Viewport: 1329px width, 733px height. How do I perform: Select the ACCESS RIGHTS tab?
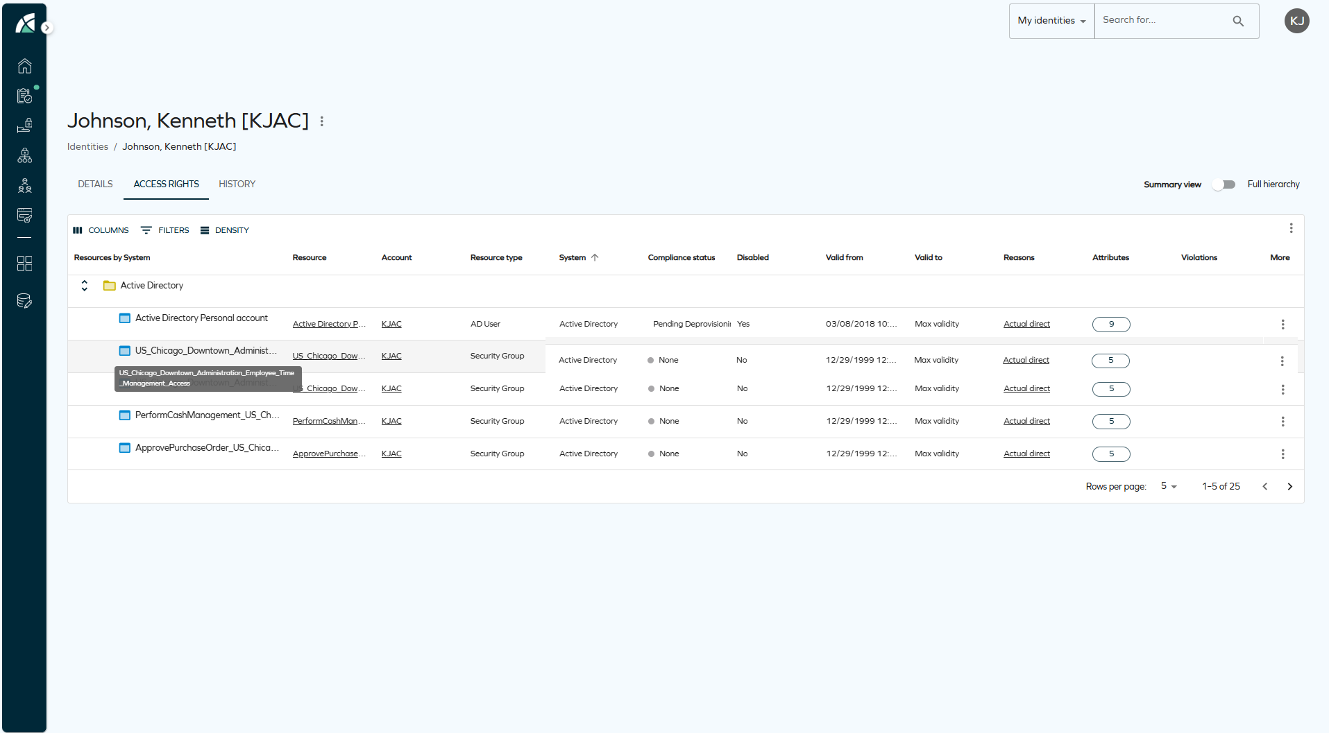166,184
